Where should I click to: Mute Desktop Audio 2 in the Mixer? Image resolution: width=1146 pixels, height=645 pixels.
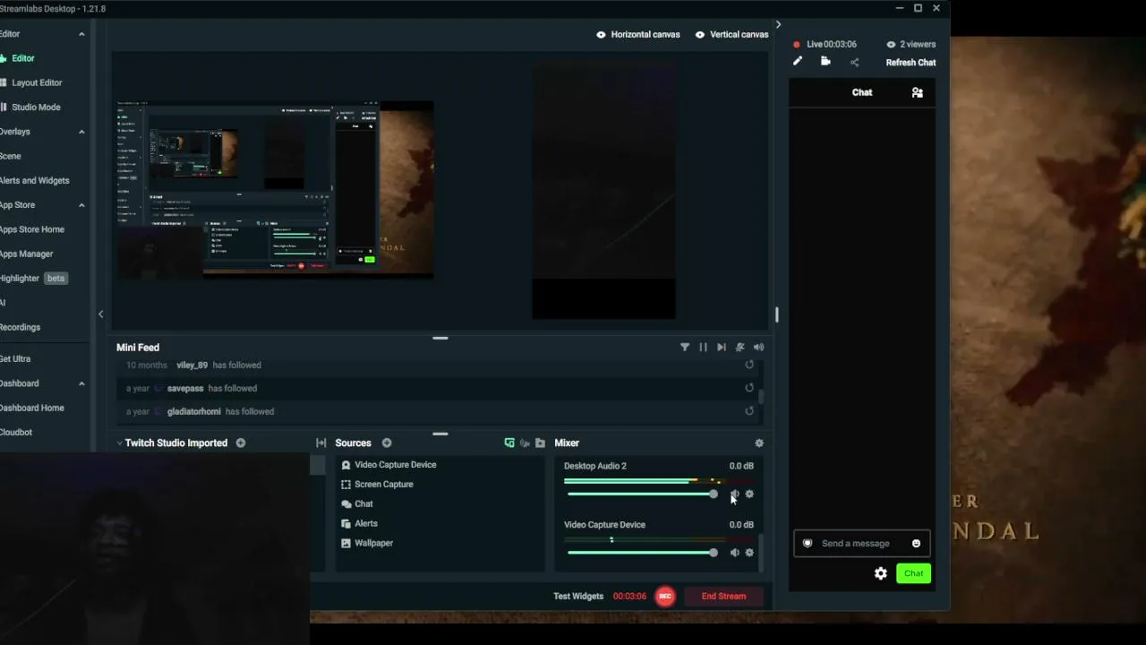(x=735, y=494)
